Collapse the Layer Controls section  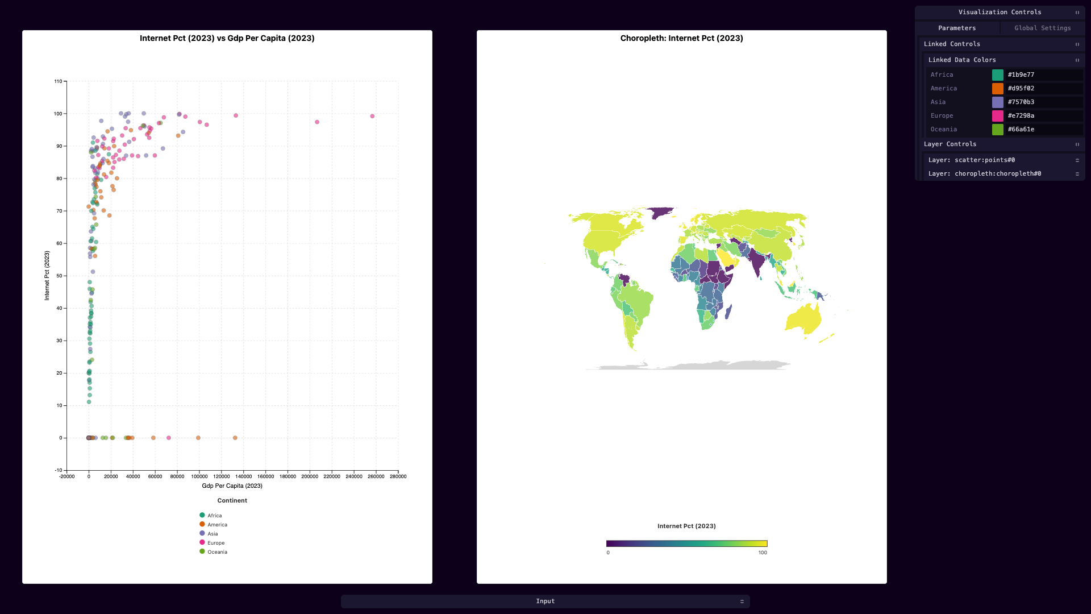point(1077,144)
